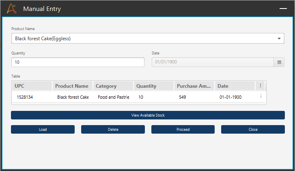Screen dimensions: 295x171
Task: Click the Close button
Action: 253,130
